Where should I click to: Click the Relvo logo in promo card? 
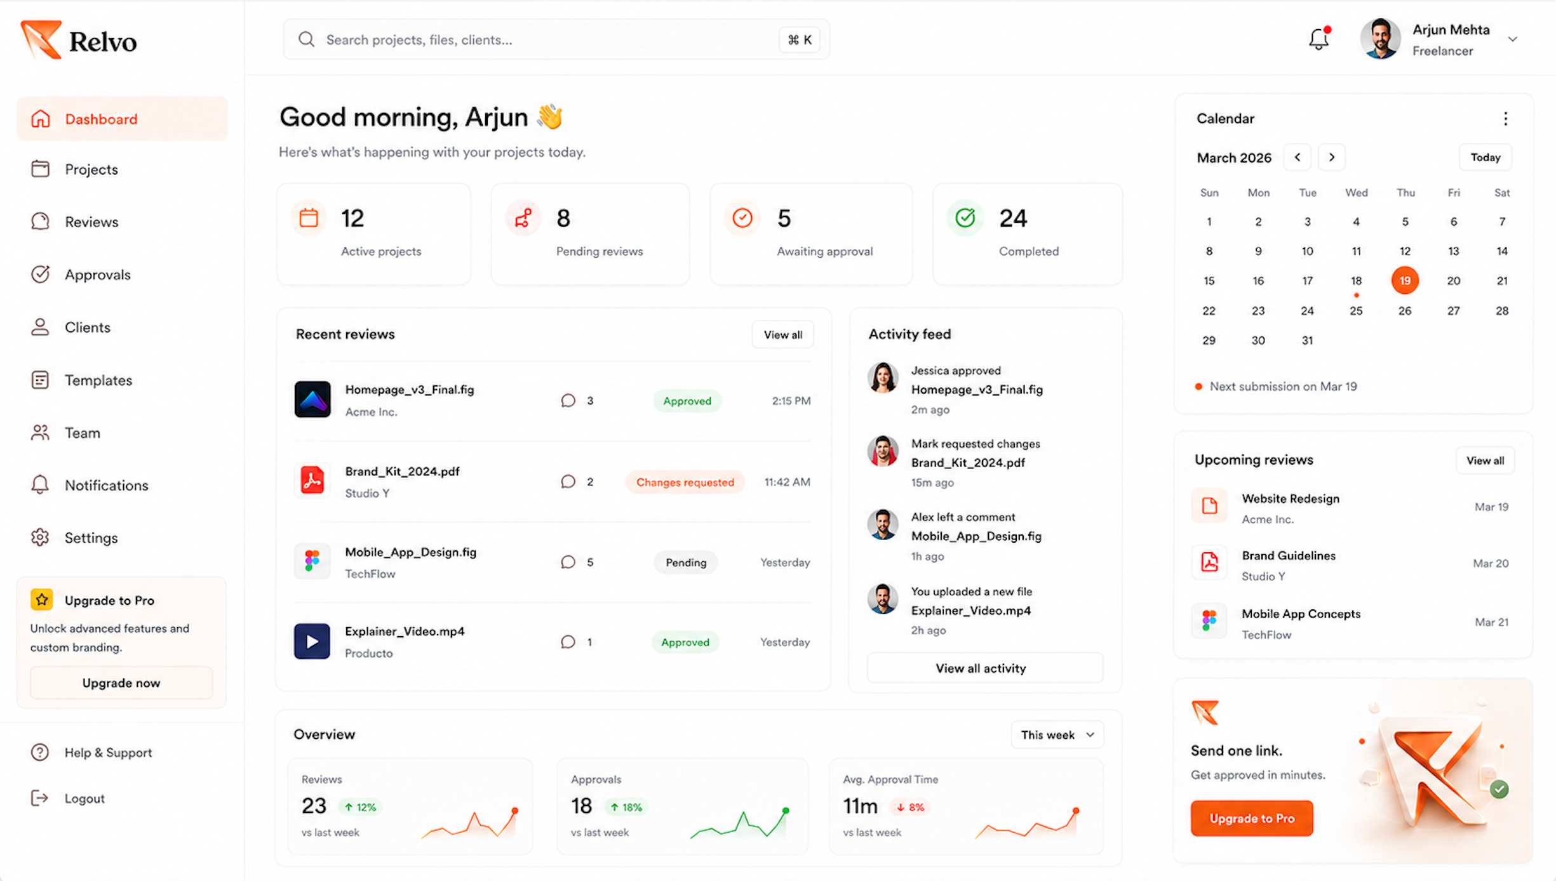pyautogui.click(x=1205, y=712)
